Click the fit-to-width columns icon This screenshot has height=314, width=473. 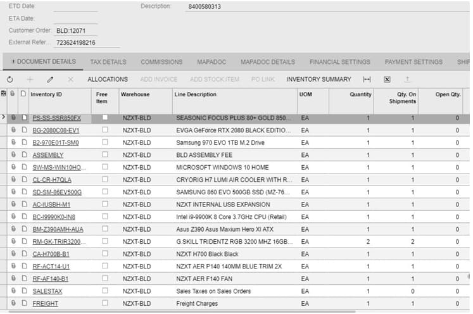pyautogui.click(x=367, y=80)
